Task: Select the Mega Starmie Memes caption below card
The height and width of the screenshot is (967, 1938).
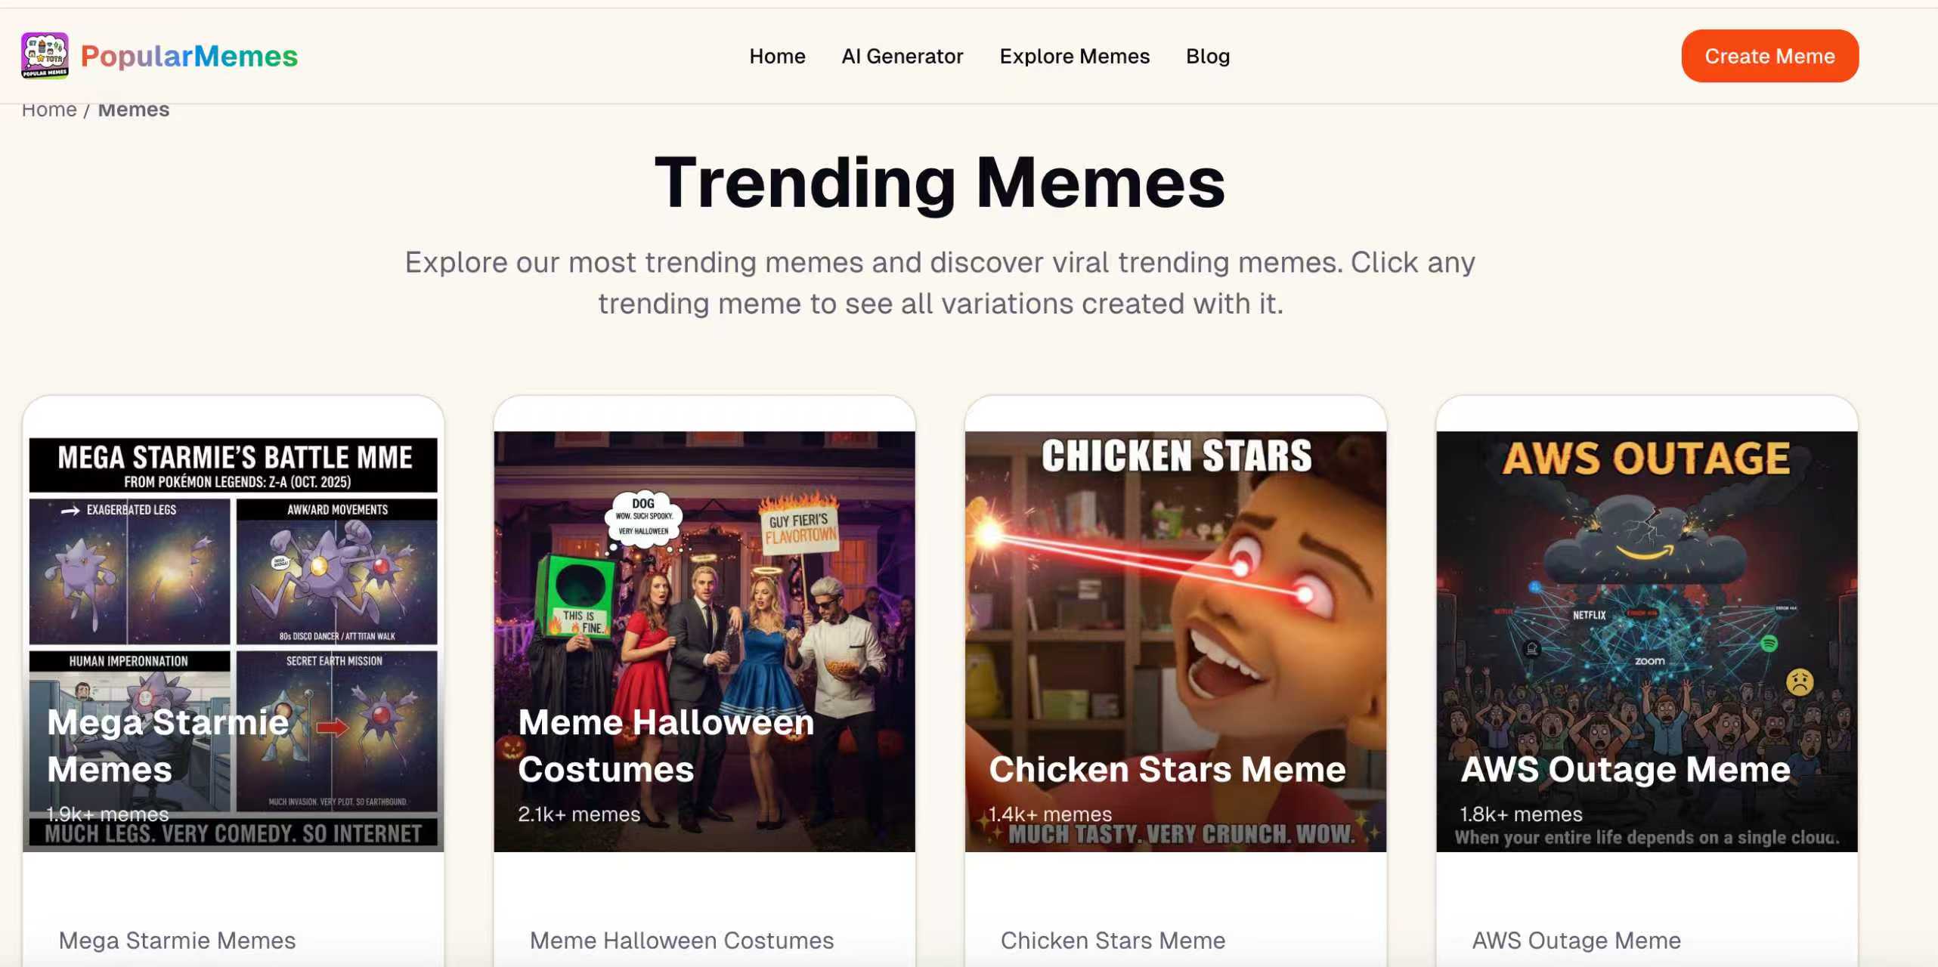Action: (177, 941)
